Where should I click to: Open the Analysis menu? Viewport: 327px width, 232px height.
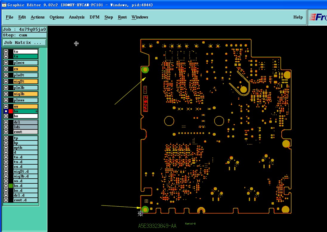[77, 17]
